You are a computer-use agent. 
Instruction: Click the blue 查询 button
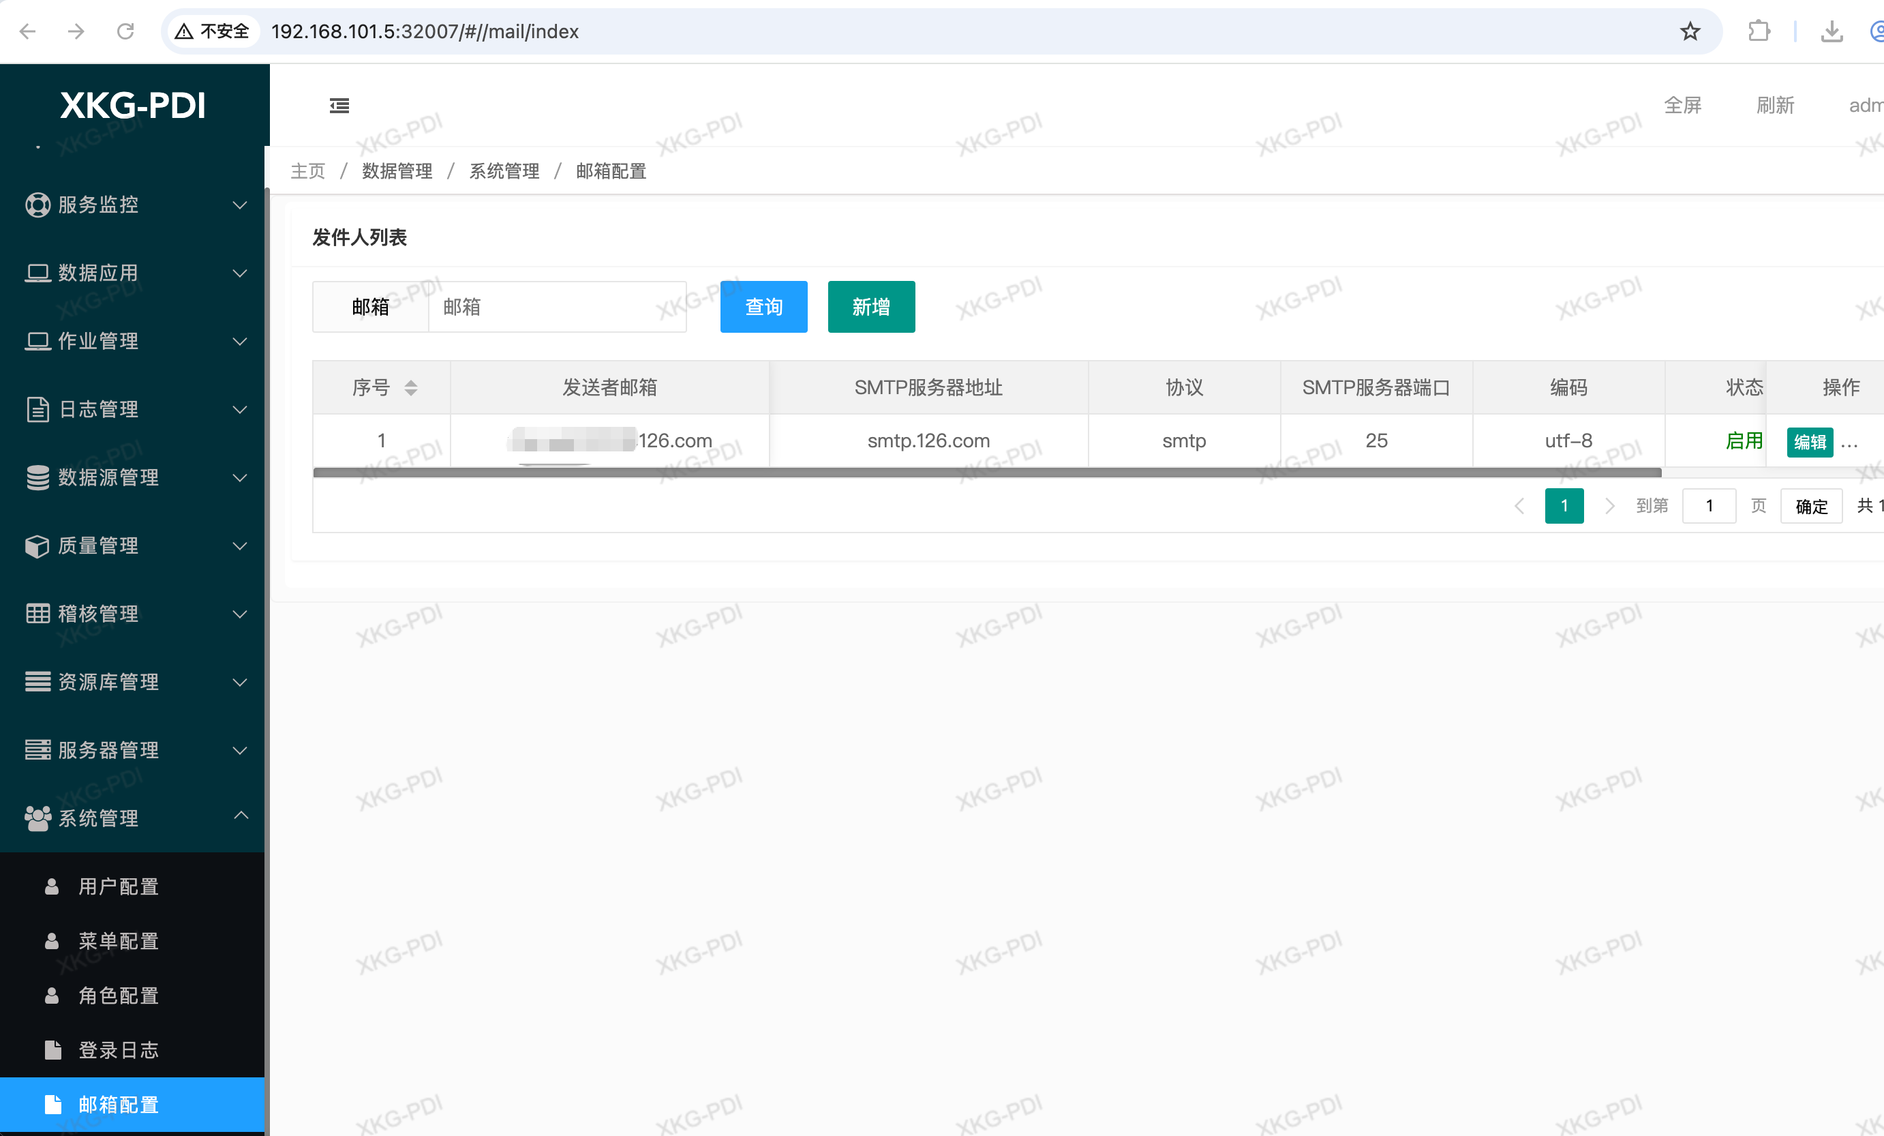[x=763, y=307]
